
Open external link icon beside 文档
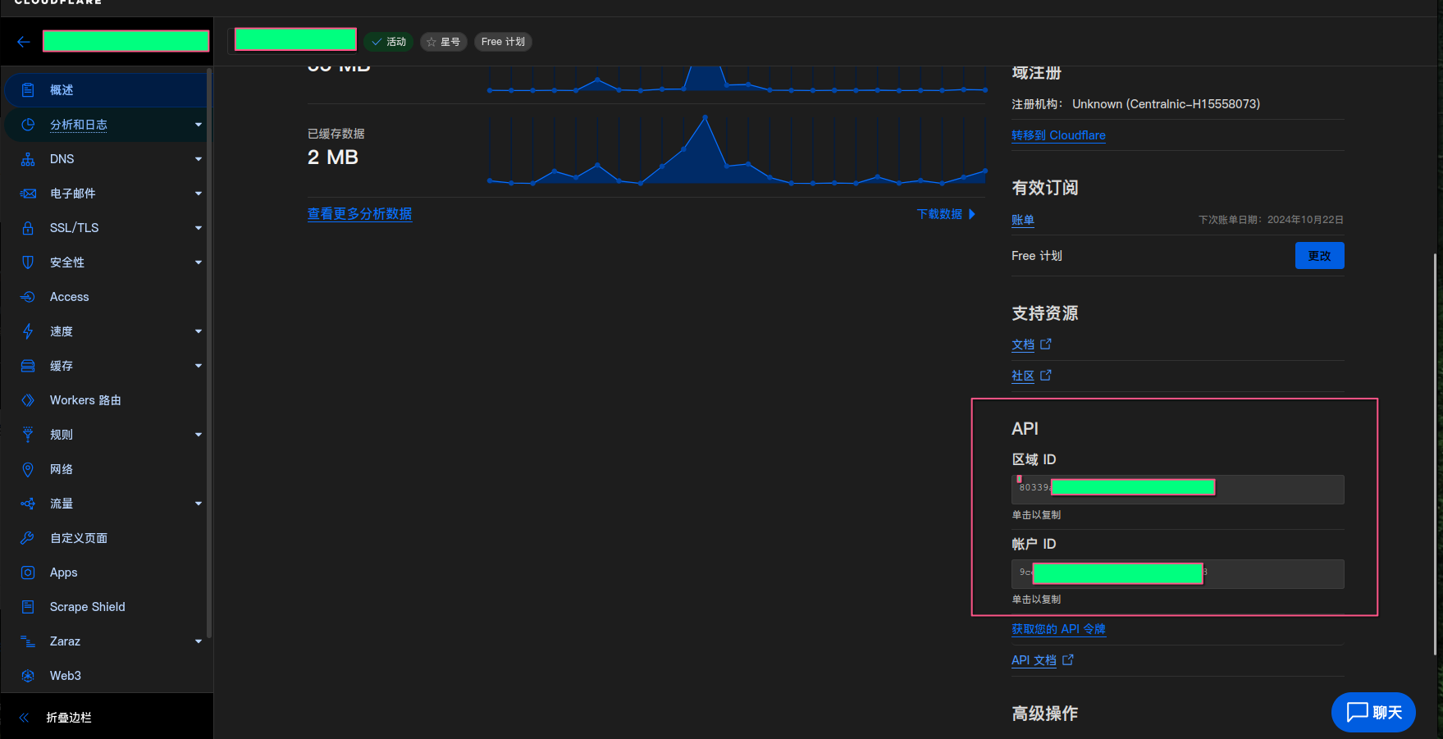coord(1046,344)
